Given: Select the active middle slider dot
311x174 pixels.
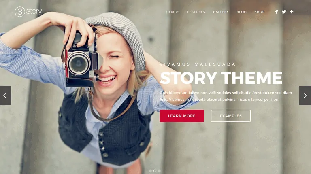Looking at the screenshot, I should [x=155, y=171].
